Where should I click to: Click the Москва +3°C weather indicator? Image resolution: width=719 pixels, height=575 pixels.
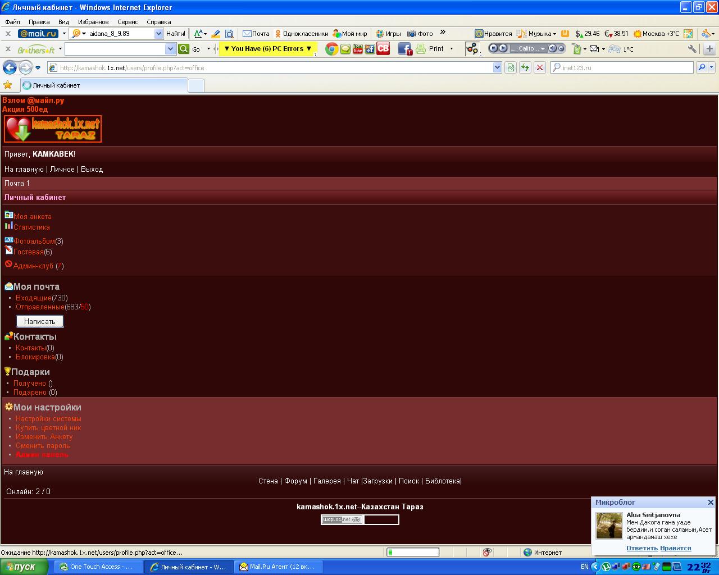[656, 34]
